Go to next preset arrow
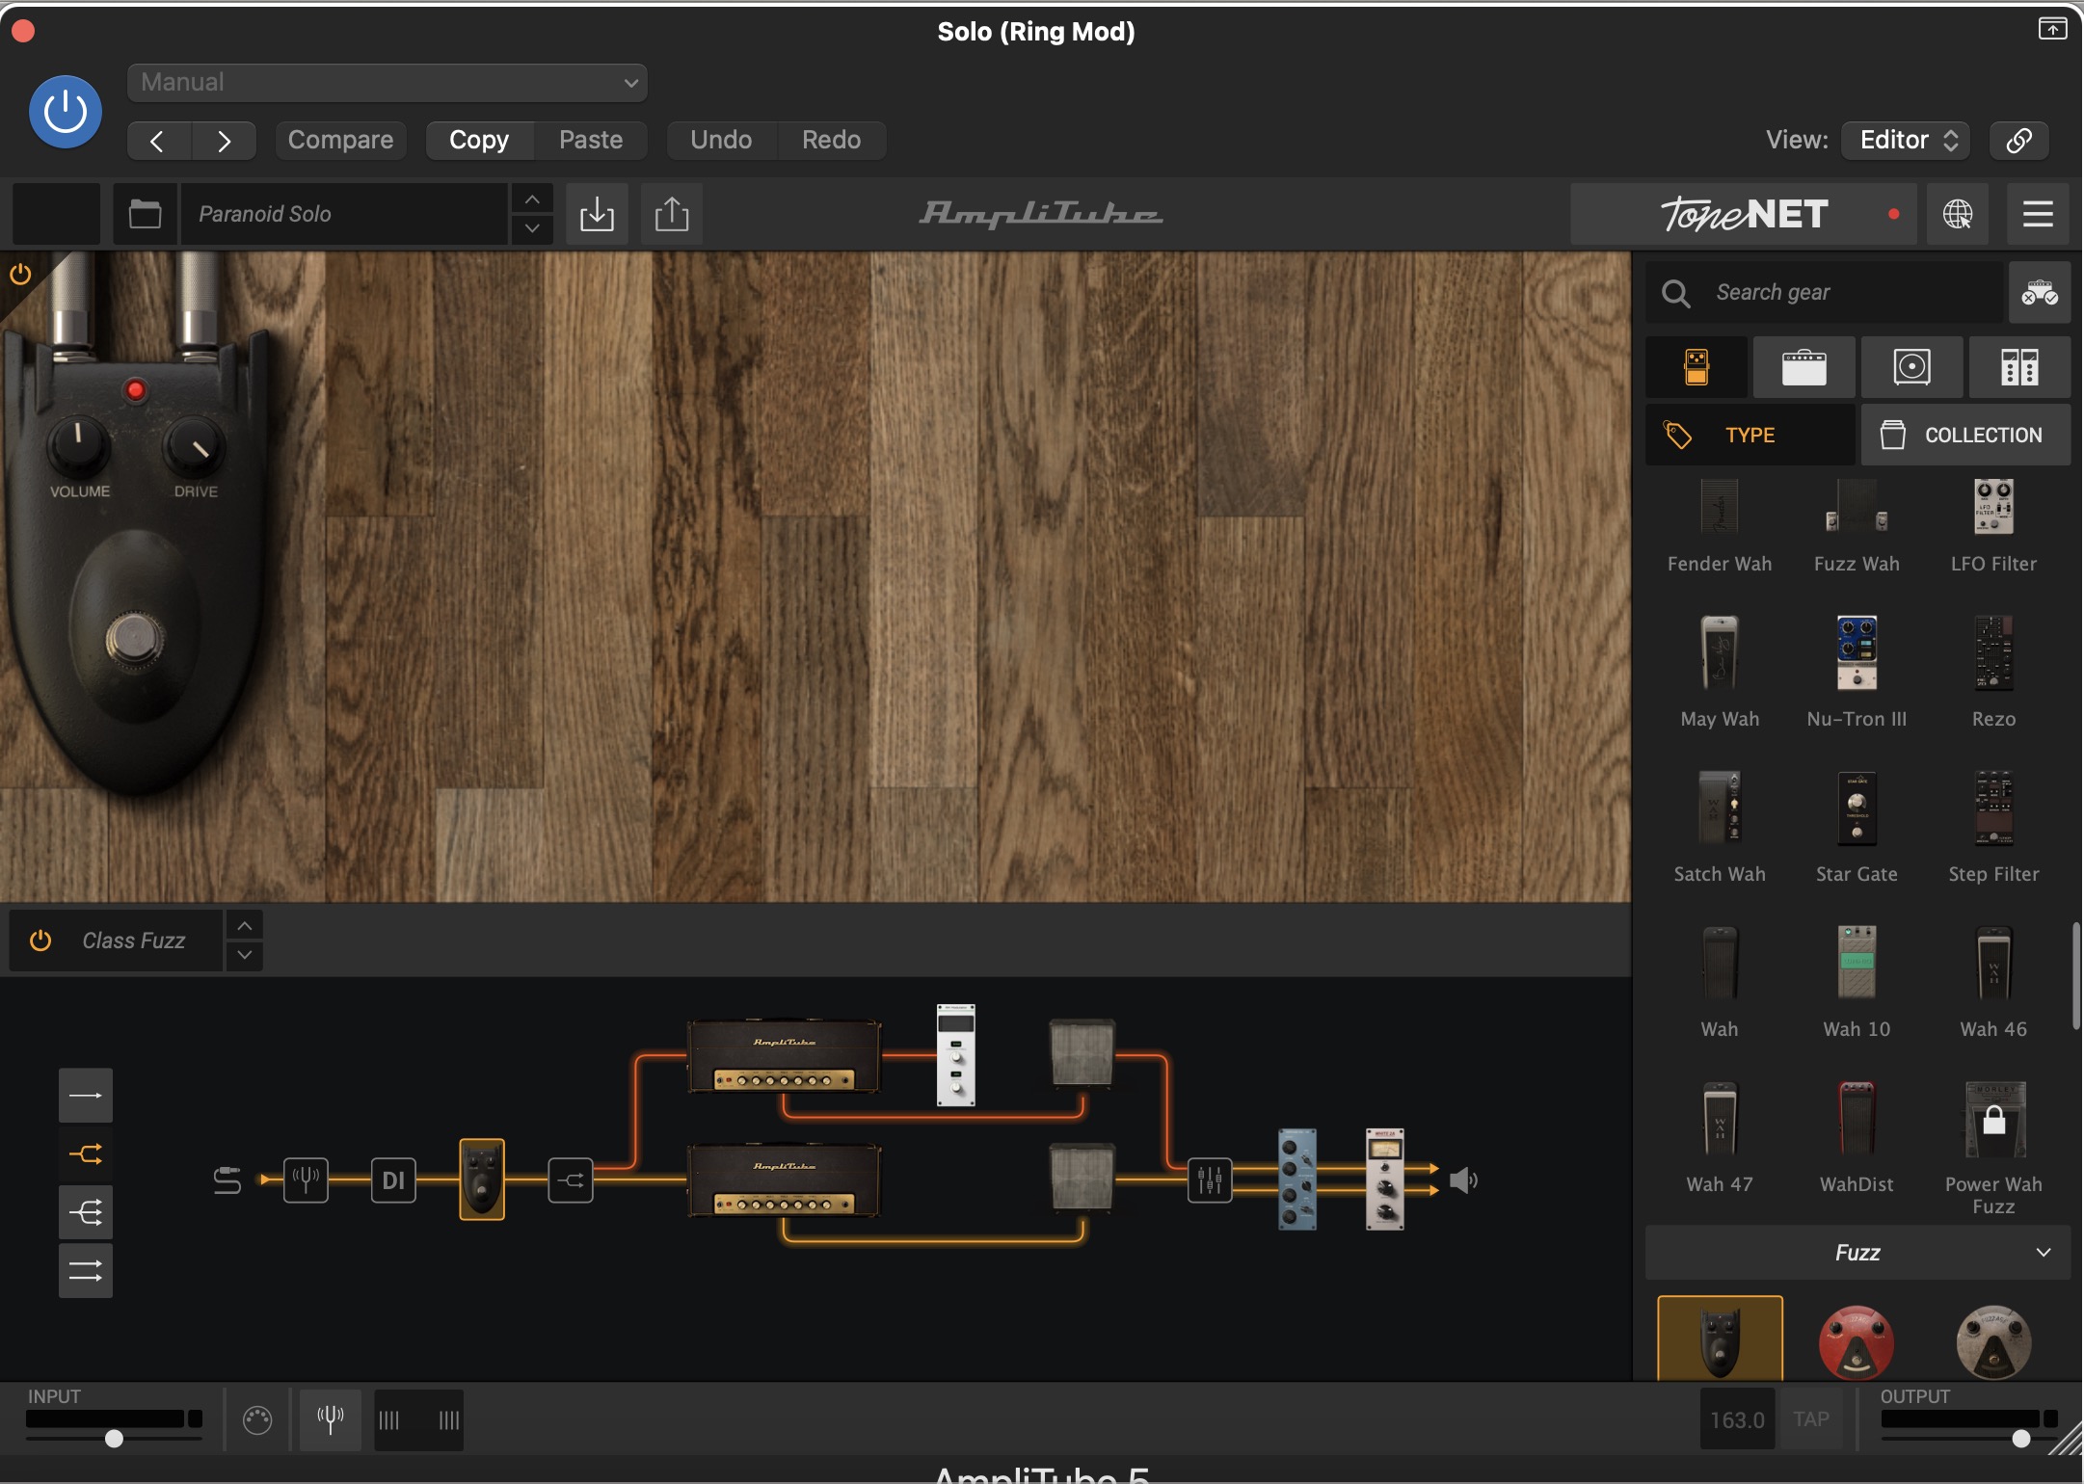 tap(224, 141)
